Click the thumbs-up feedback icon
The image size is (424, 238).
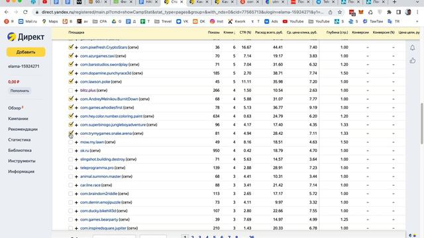point(412,60)
